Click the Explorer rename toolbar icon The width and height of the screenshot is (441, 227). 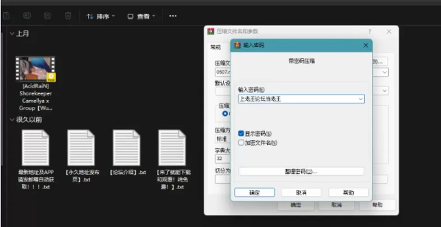27,16
